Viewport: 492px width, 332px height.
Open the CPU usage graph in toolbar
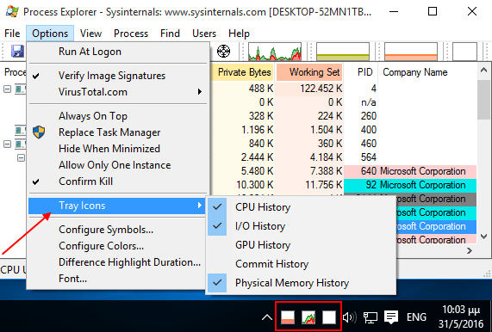click(x=275, y=52)
